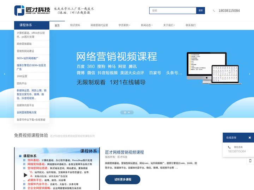Select 1688运营 course item
Screen dimensions: 254x190
pyautogui.click(x=32, y=76)
